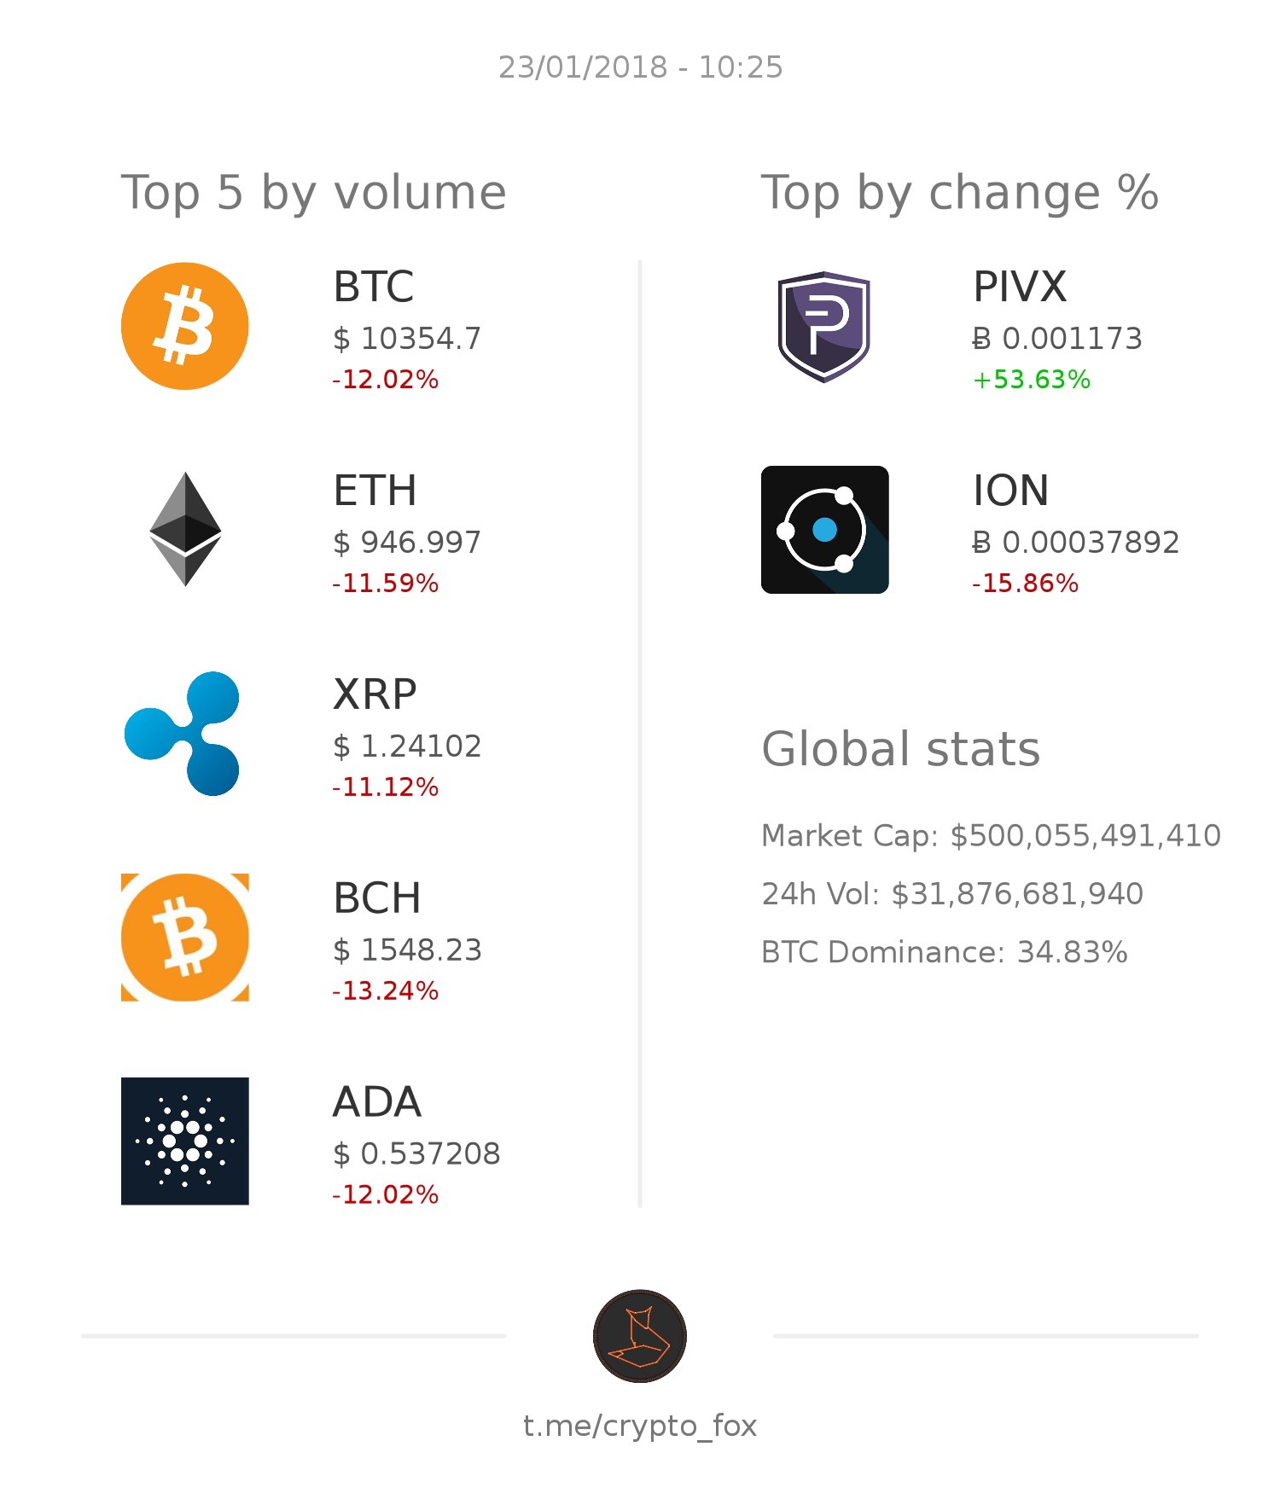Select the 24h Vol statistic line
1280x1493 pixels.
pos(952,893)
